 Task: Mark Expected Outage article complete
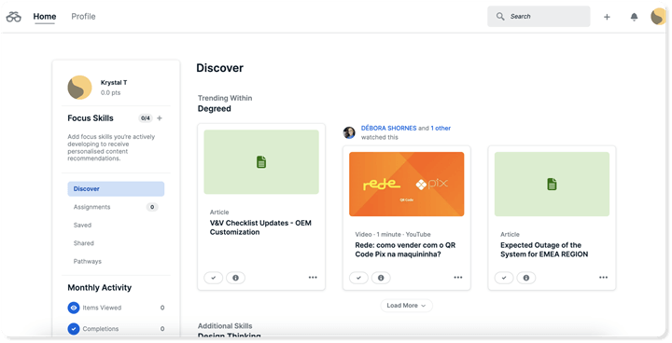pos(504,278)
